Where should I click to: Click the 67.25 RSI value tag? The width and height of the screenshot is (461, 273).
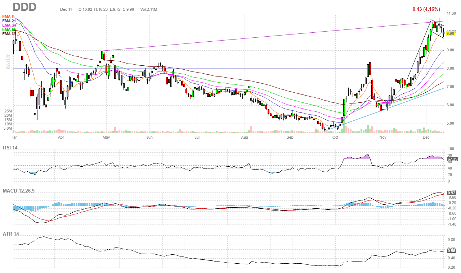click(x=452, y=159)
